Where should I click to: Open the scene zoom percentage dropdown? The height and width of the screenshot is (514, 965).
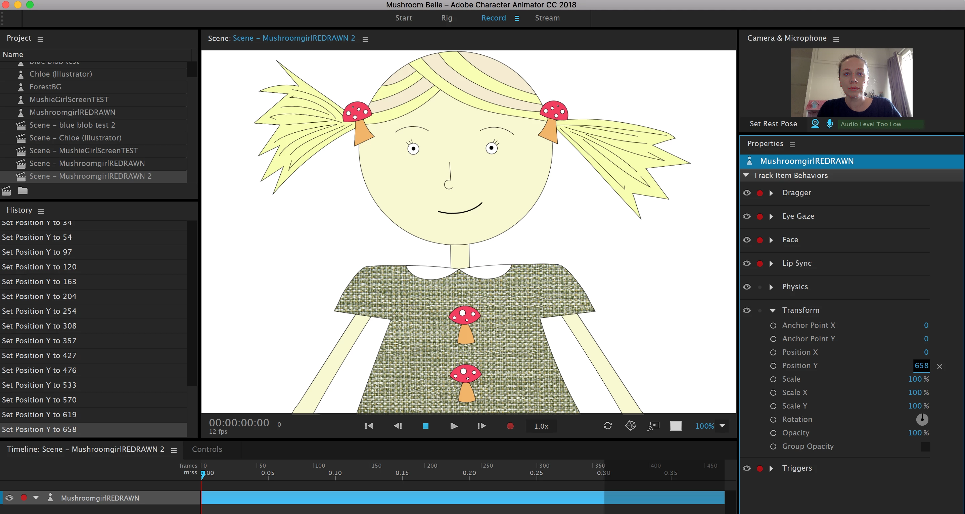point(722,426)
